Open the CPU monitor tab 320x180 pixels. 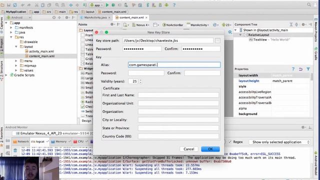pos(80,141)
